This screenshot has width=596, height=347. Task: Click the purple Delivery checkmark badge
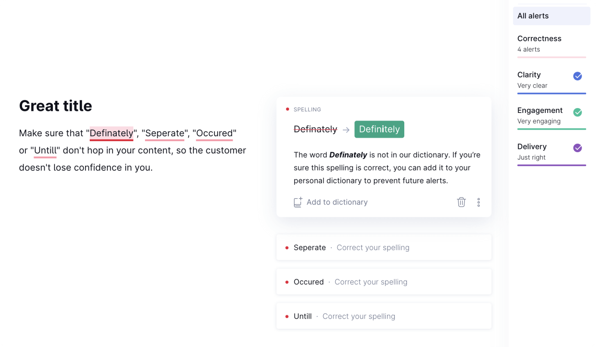point(578,148)
